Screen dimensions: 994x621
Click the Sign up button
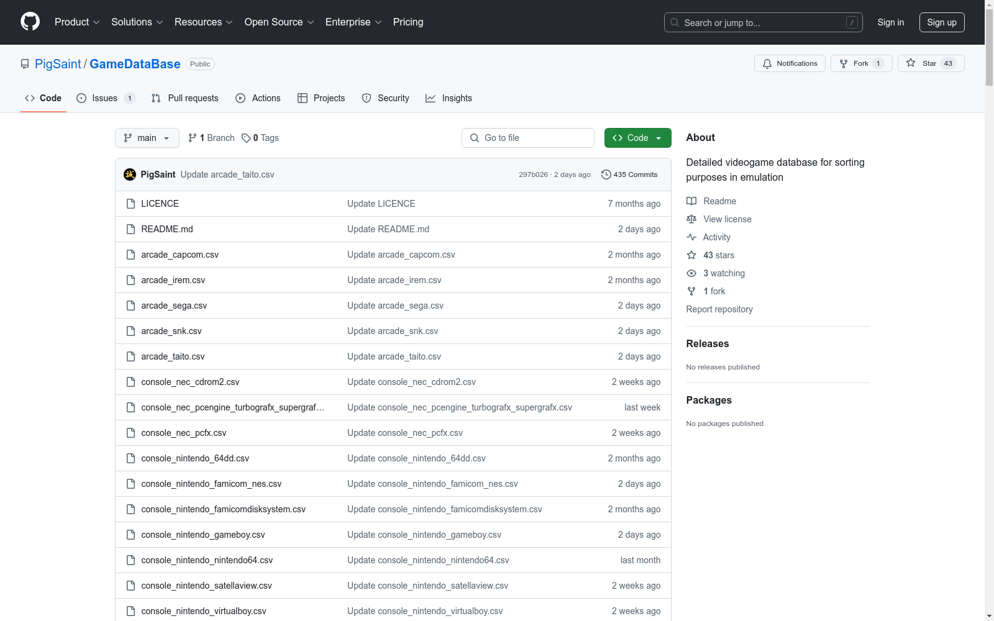pyautogui.click(x=942, y=22)
